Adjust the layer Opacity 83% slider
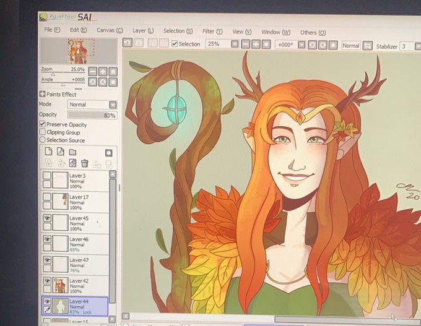Screen dimensions: 421x326 [92, 115]
